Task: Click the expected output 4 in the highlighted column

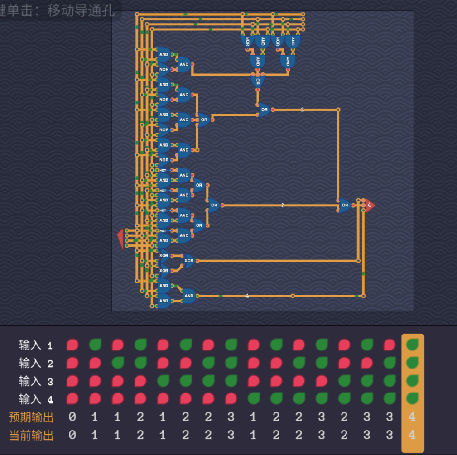Action: 412,417
